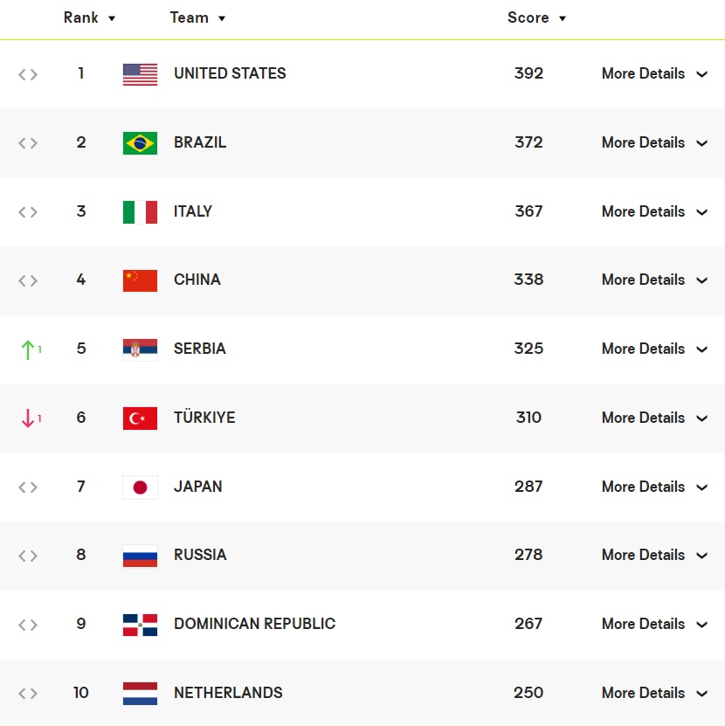Expand More Details for Brazil
Image resolution: width=725 pixels, height=726 pixels.
(653, 143)
